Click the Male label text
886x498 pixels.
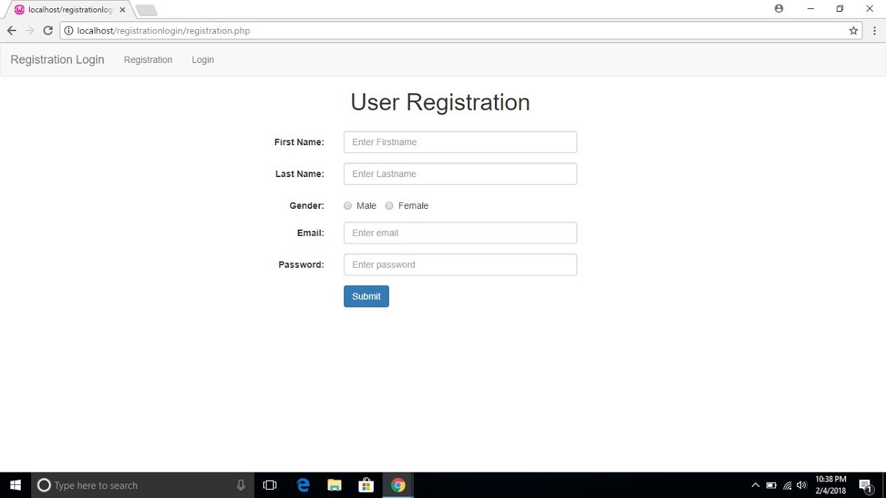coord(366,205)
